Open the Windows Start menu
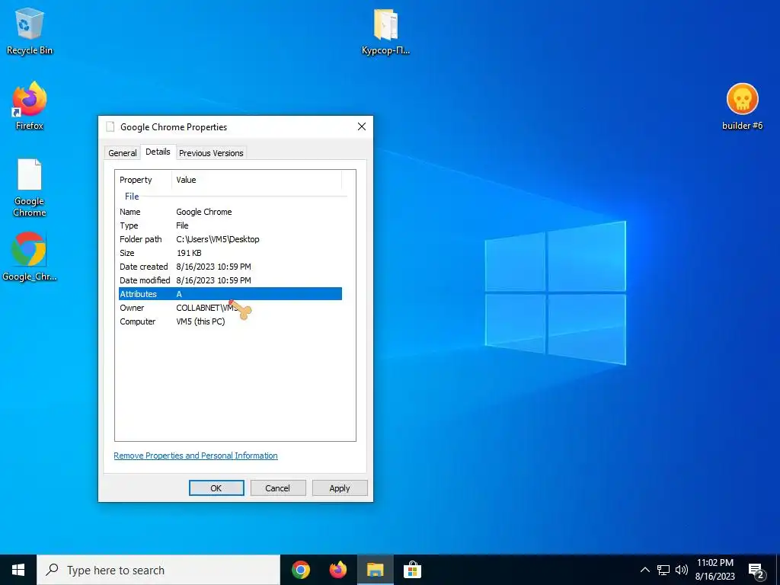This screenshot has height=585, width=780. 18,570
